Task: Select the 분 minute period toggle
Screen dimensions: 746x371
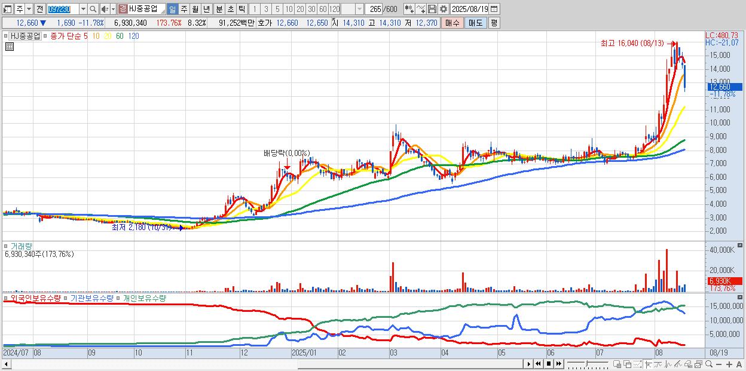Action: click(219, 9)
